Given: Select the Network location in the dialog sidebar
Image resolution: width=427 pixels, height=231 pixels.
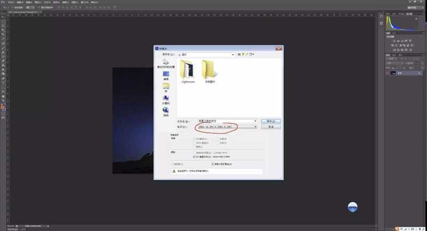Looking at the screenshot, I should click(x=166, y=112).
